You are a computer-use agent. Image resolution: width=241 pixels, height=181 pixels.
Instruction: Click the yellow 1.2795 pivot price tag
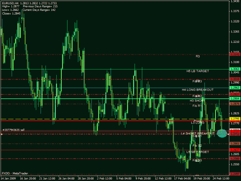tap(235, 119)
